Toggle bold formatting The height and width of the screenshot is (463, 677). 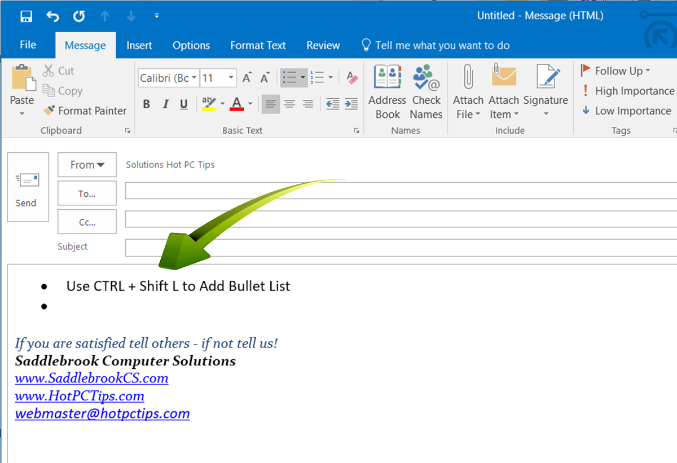pyautogui.click(x=147, y=104)
